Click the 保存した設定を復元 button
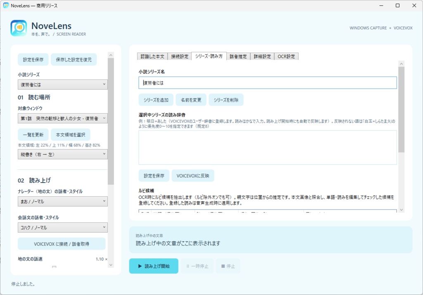The height and width of the screenshot is (295, 423). (74, 59)
